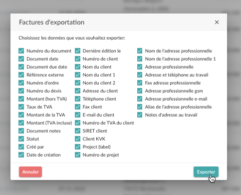
Task: Uncheck Taux de TVA checkbox
Action: click(x=21, y=107)
